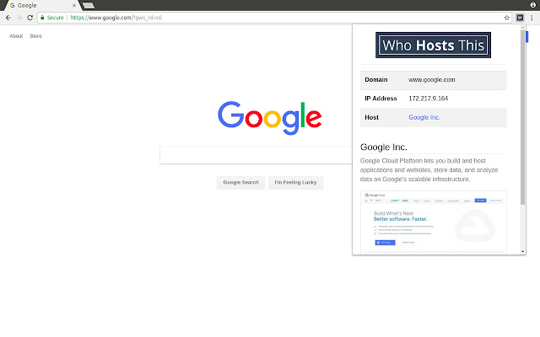The width and height of the screenshot is (540, 337).
Task: Open the About link
Action: coord(16,35)
